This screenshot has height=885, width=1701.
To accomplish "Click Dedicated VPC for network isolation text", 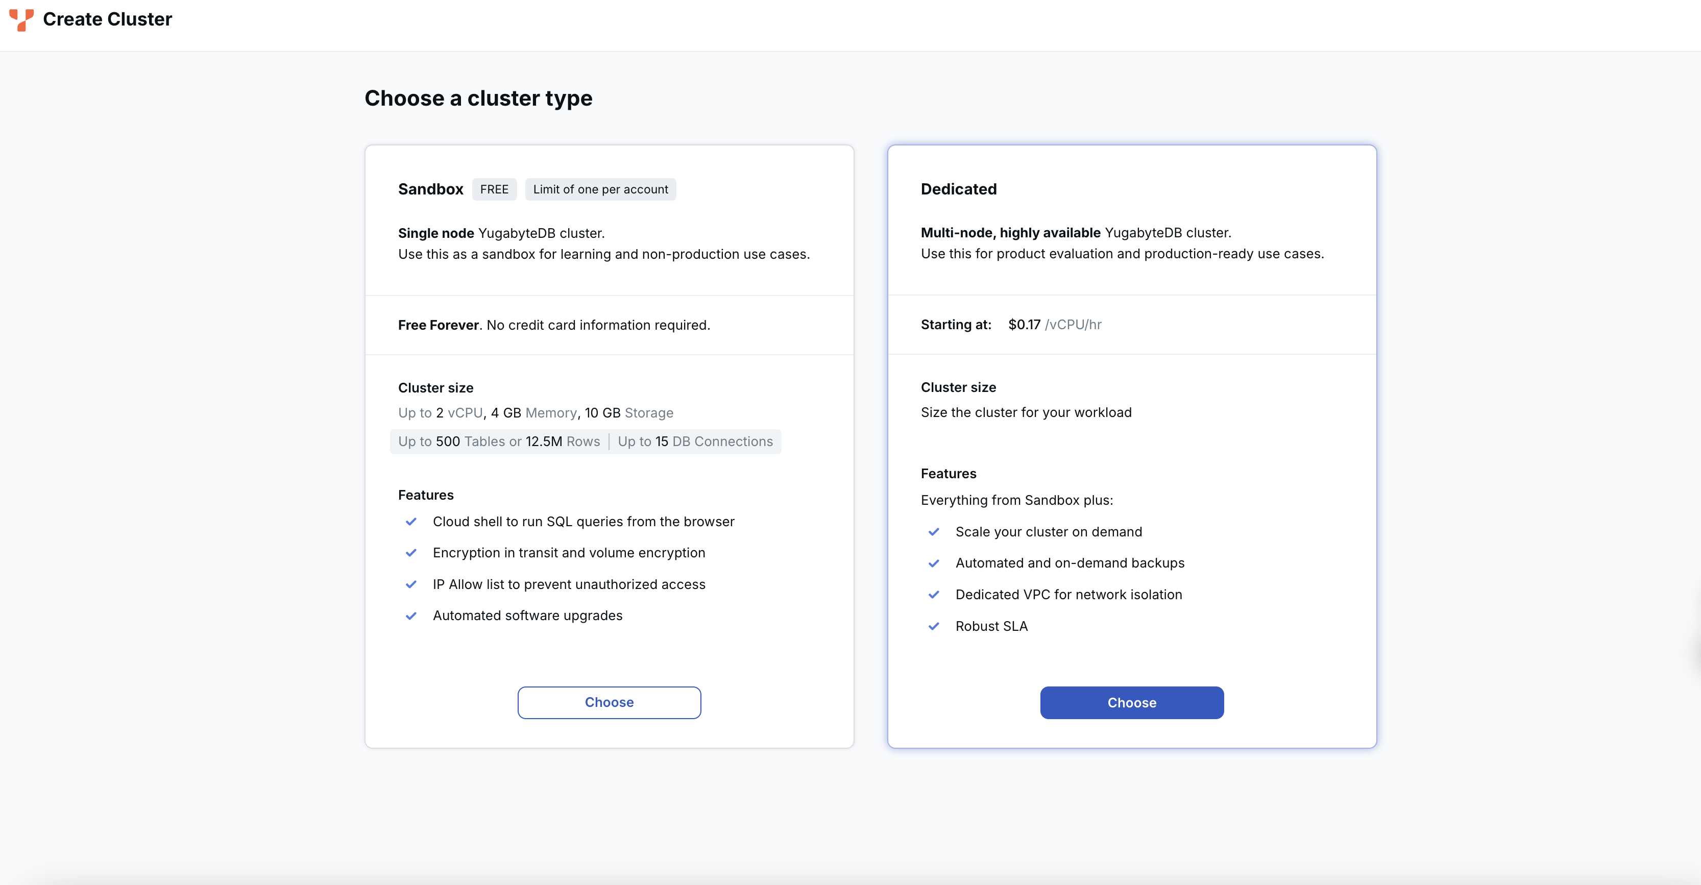I will tap(1068, 595).
